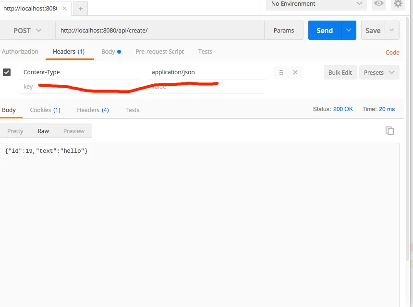Delete the Content-Type header row
This screenshot has width=413, height=307.
295,72
